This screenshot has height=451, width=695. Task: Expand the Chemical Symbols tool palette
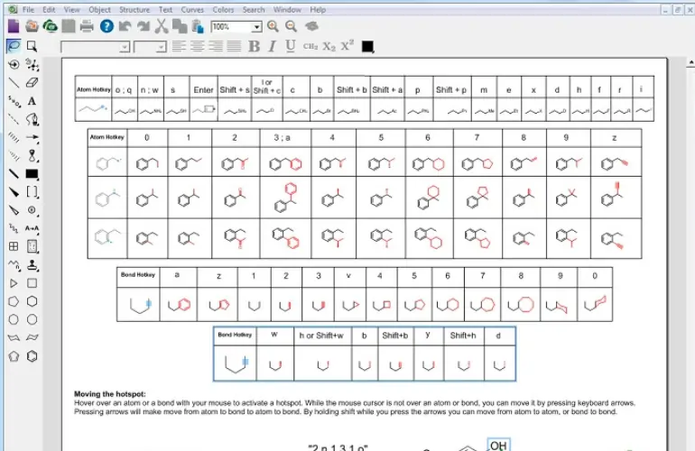coord(32,210)
